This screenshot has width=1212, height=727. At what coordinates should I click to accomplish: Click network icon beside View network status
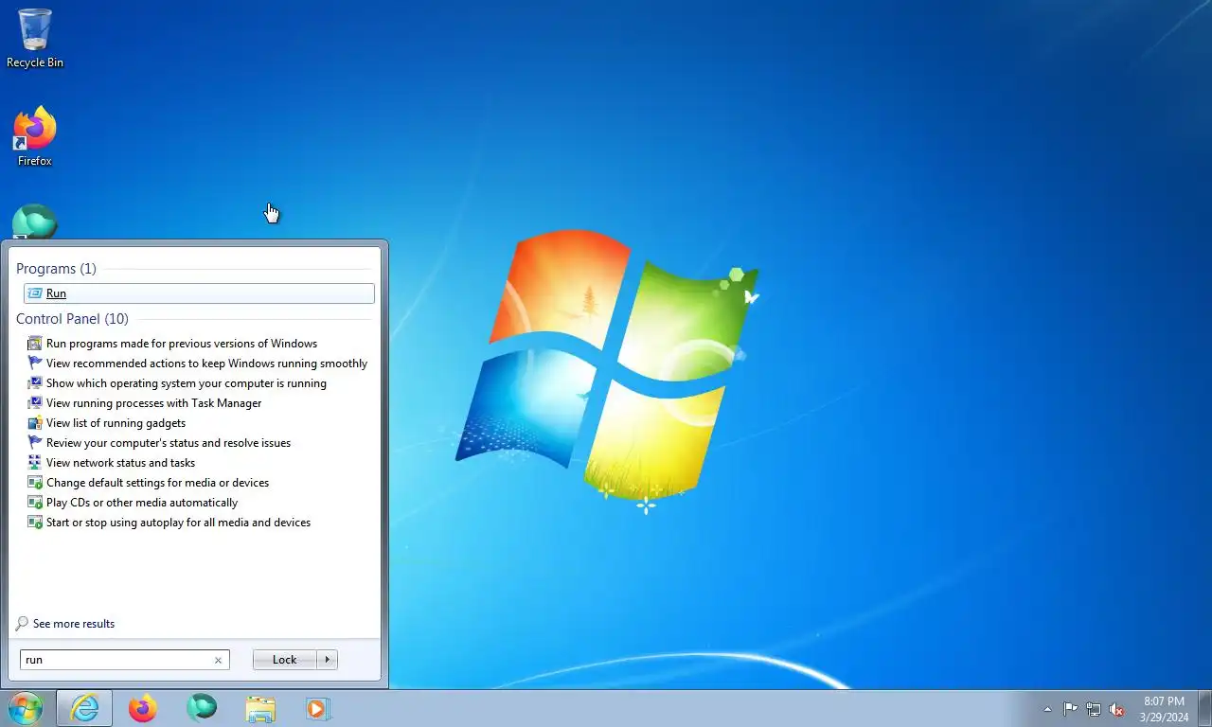click(x=35, y=463)
